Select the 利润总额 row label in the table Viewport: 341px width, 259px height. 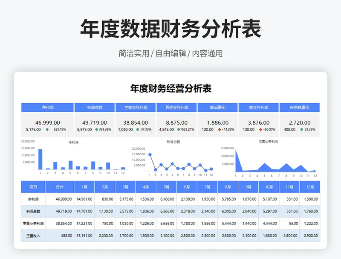33,211
